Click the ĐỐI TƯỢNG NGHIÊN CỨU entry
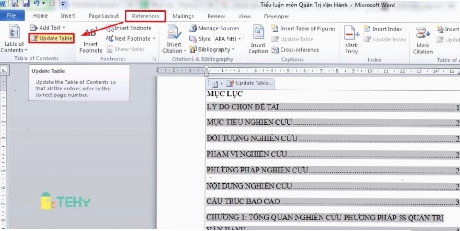This screenshot has height=231, width=460. (x=333, y=138)
